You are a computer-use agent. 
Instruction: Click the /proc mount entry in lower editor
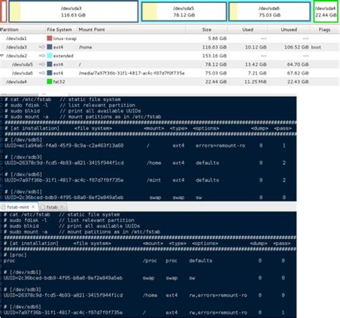coord(150,260)
